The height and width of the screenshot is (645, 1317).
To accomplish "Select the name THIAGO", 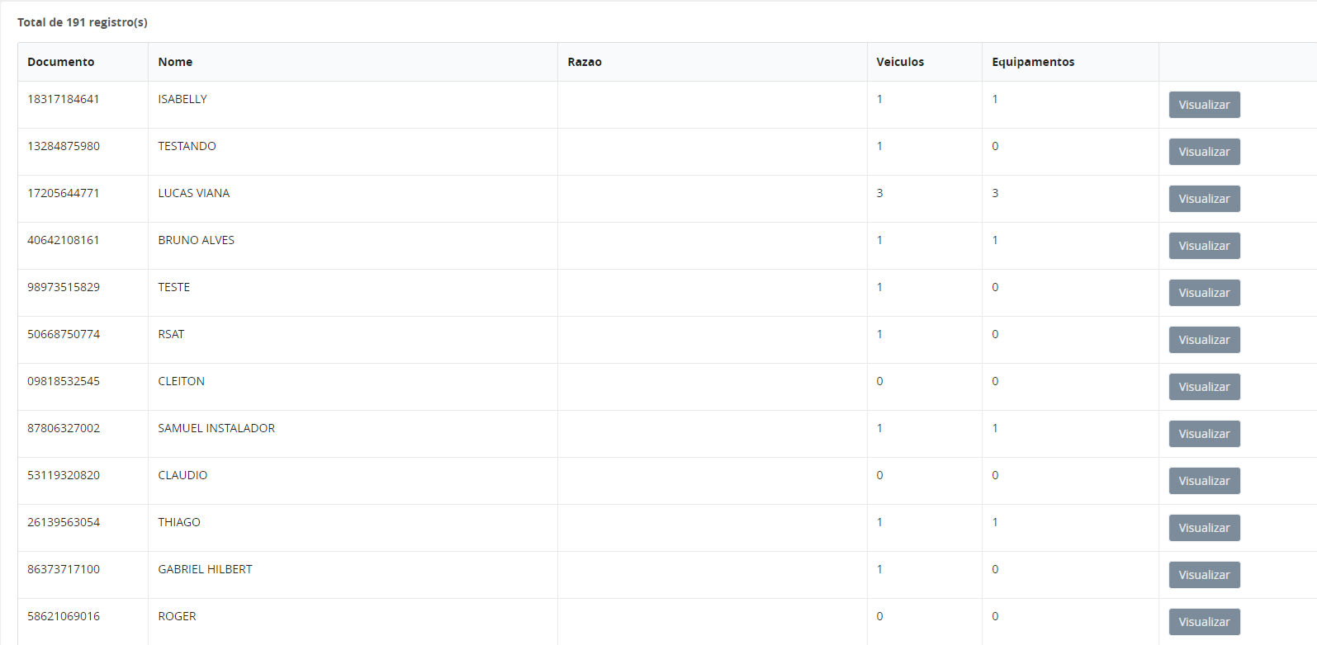I will (x=179, y=522).
